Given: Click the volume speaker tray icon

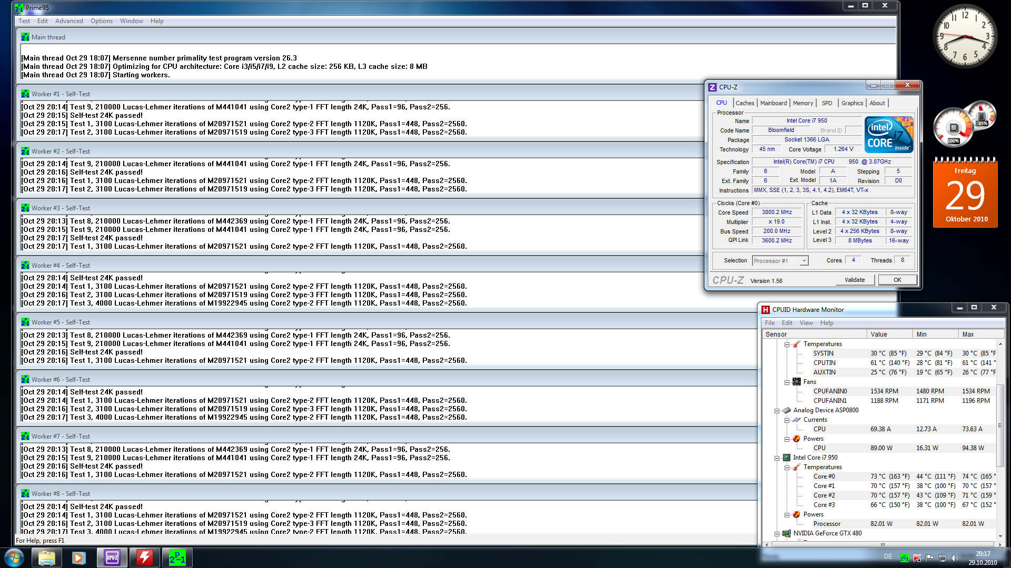Looking at the screenshot, I should point(955,558).
